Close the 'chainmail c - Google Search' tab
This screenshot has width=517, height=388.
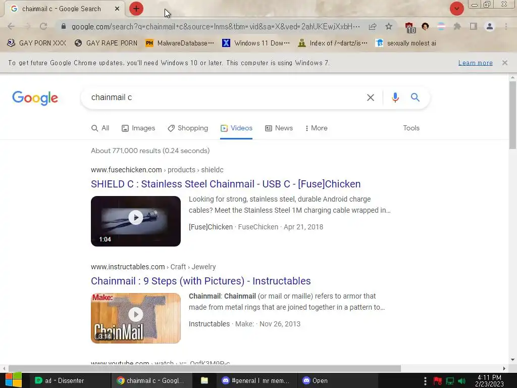click(x=117, y=9)
